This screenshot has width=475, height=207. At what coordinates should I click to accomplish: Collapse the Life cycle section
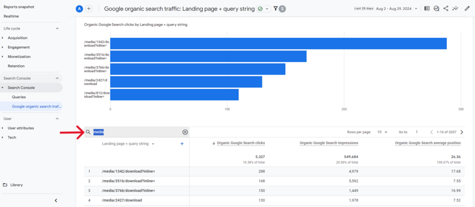tap(57, 29)
